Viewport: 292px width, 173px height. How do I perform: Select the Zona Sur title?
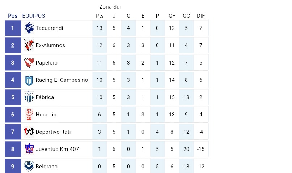click(110, 7)
